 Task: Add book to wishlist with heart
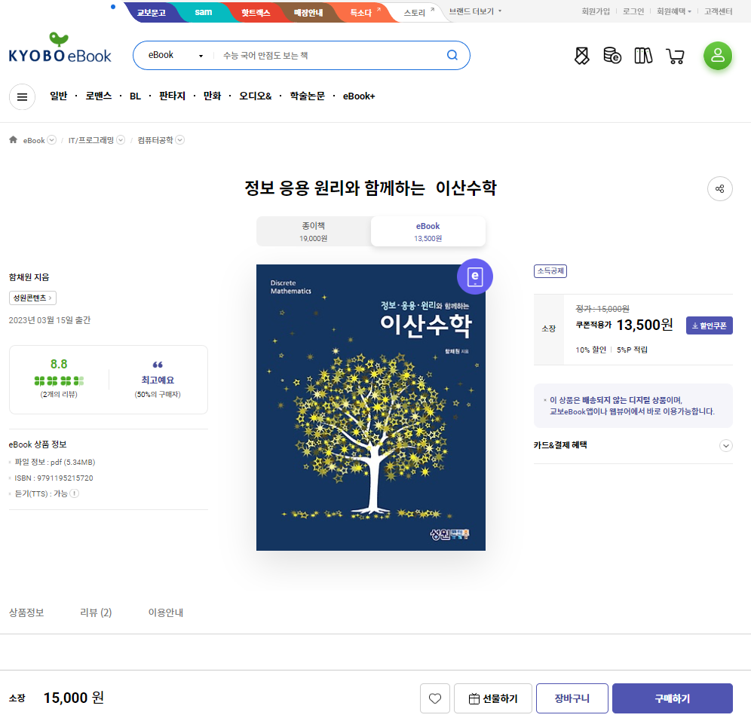[435, 698]
